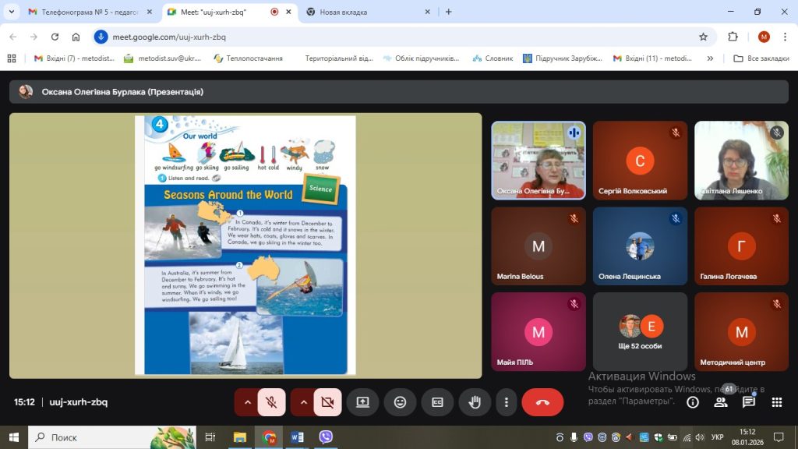The image size is (798, 449).
Task: Expand audio settings arrow beside microphone
Action: click(247, 402)
